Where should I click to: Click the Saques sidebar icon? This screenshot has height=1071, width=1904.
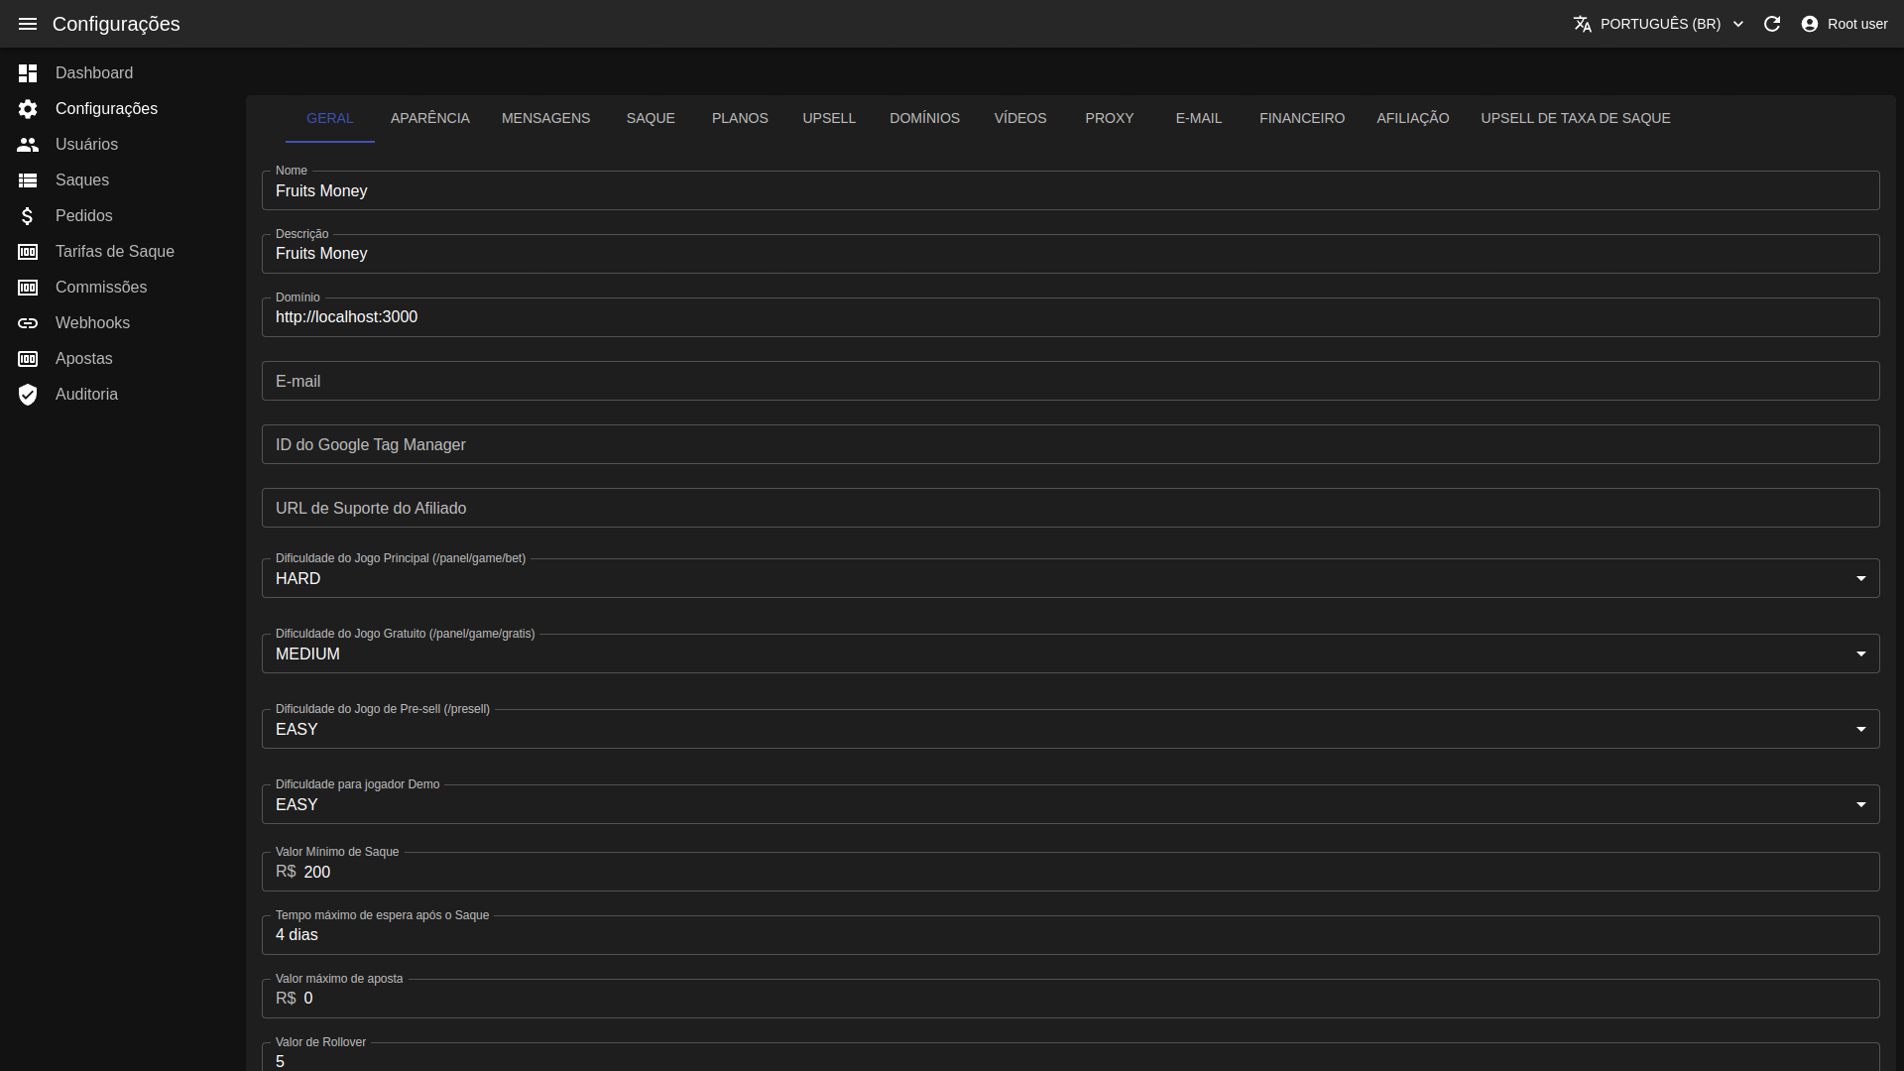coord(28,179)
